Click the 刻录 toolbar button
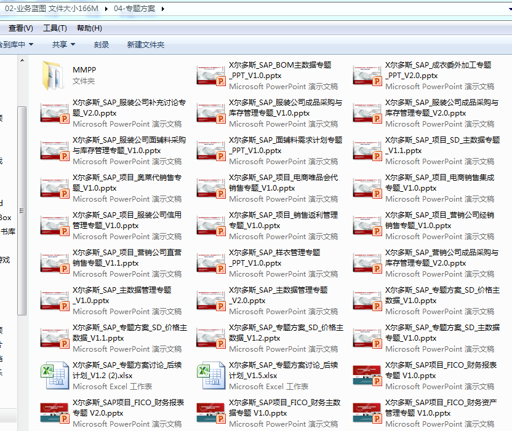Screen dimensions: 512x431 click(x=101, y=45)
